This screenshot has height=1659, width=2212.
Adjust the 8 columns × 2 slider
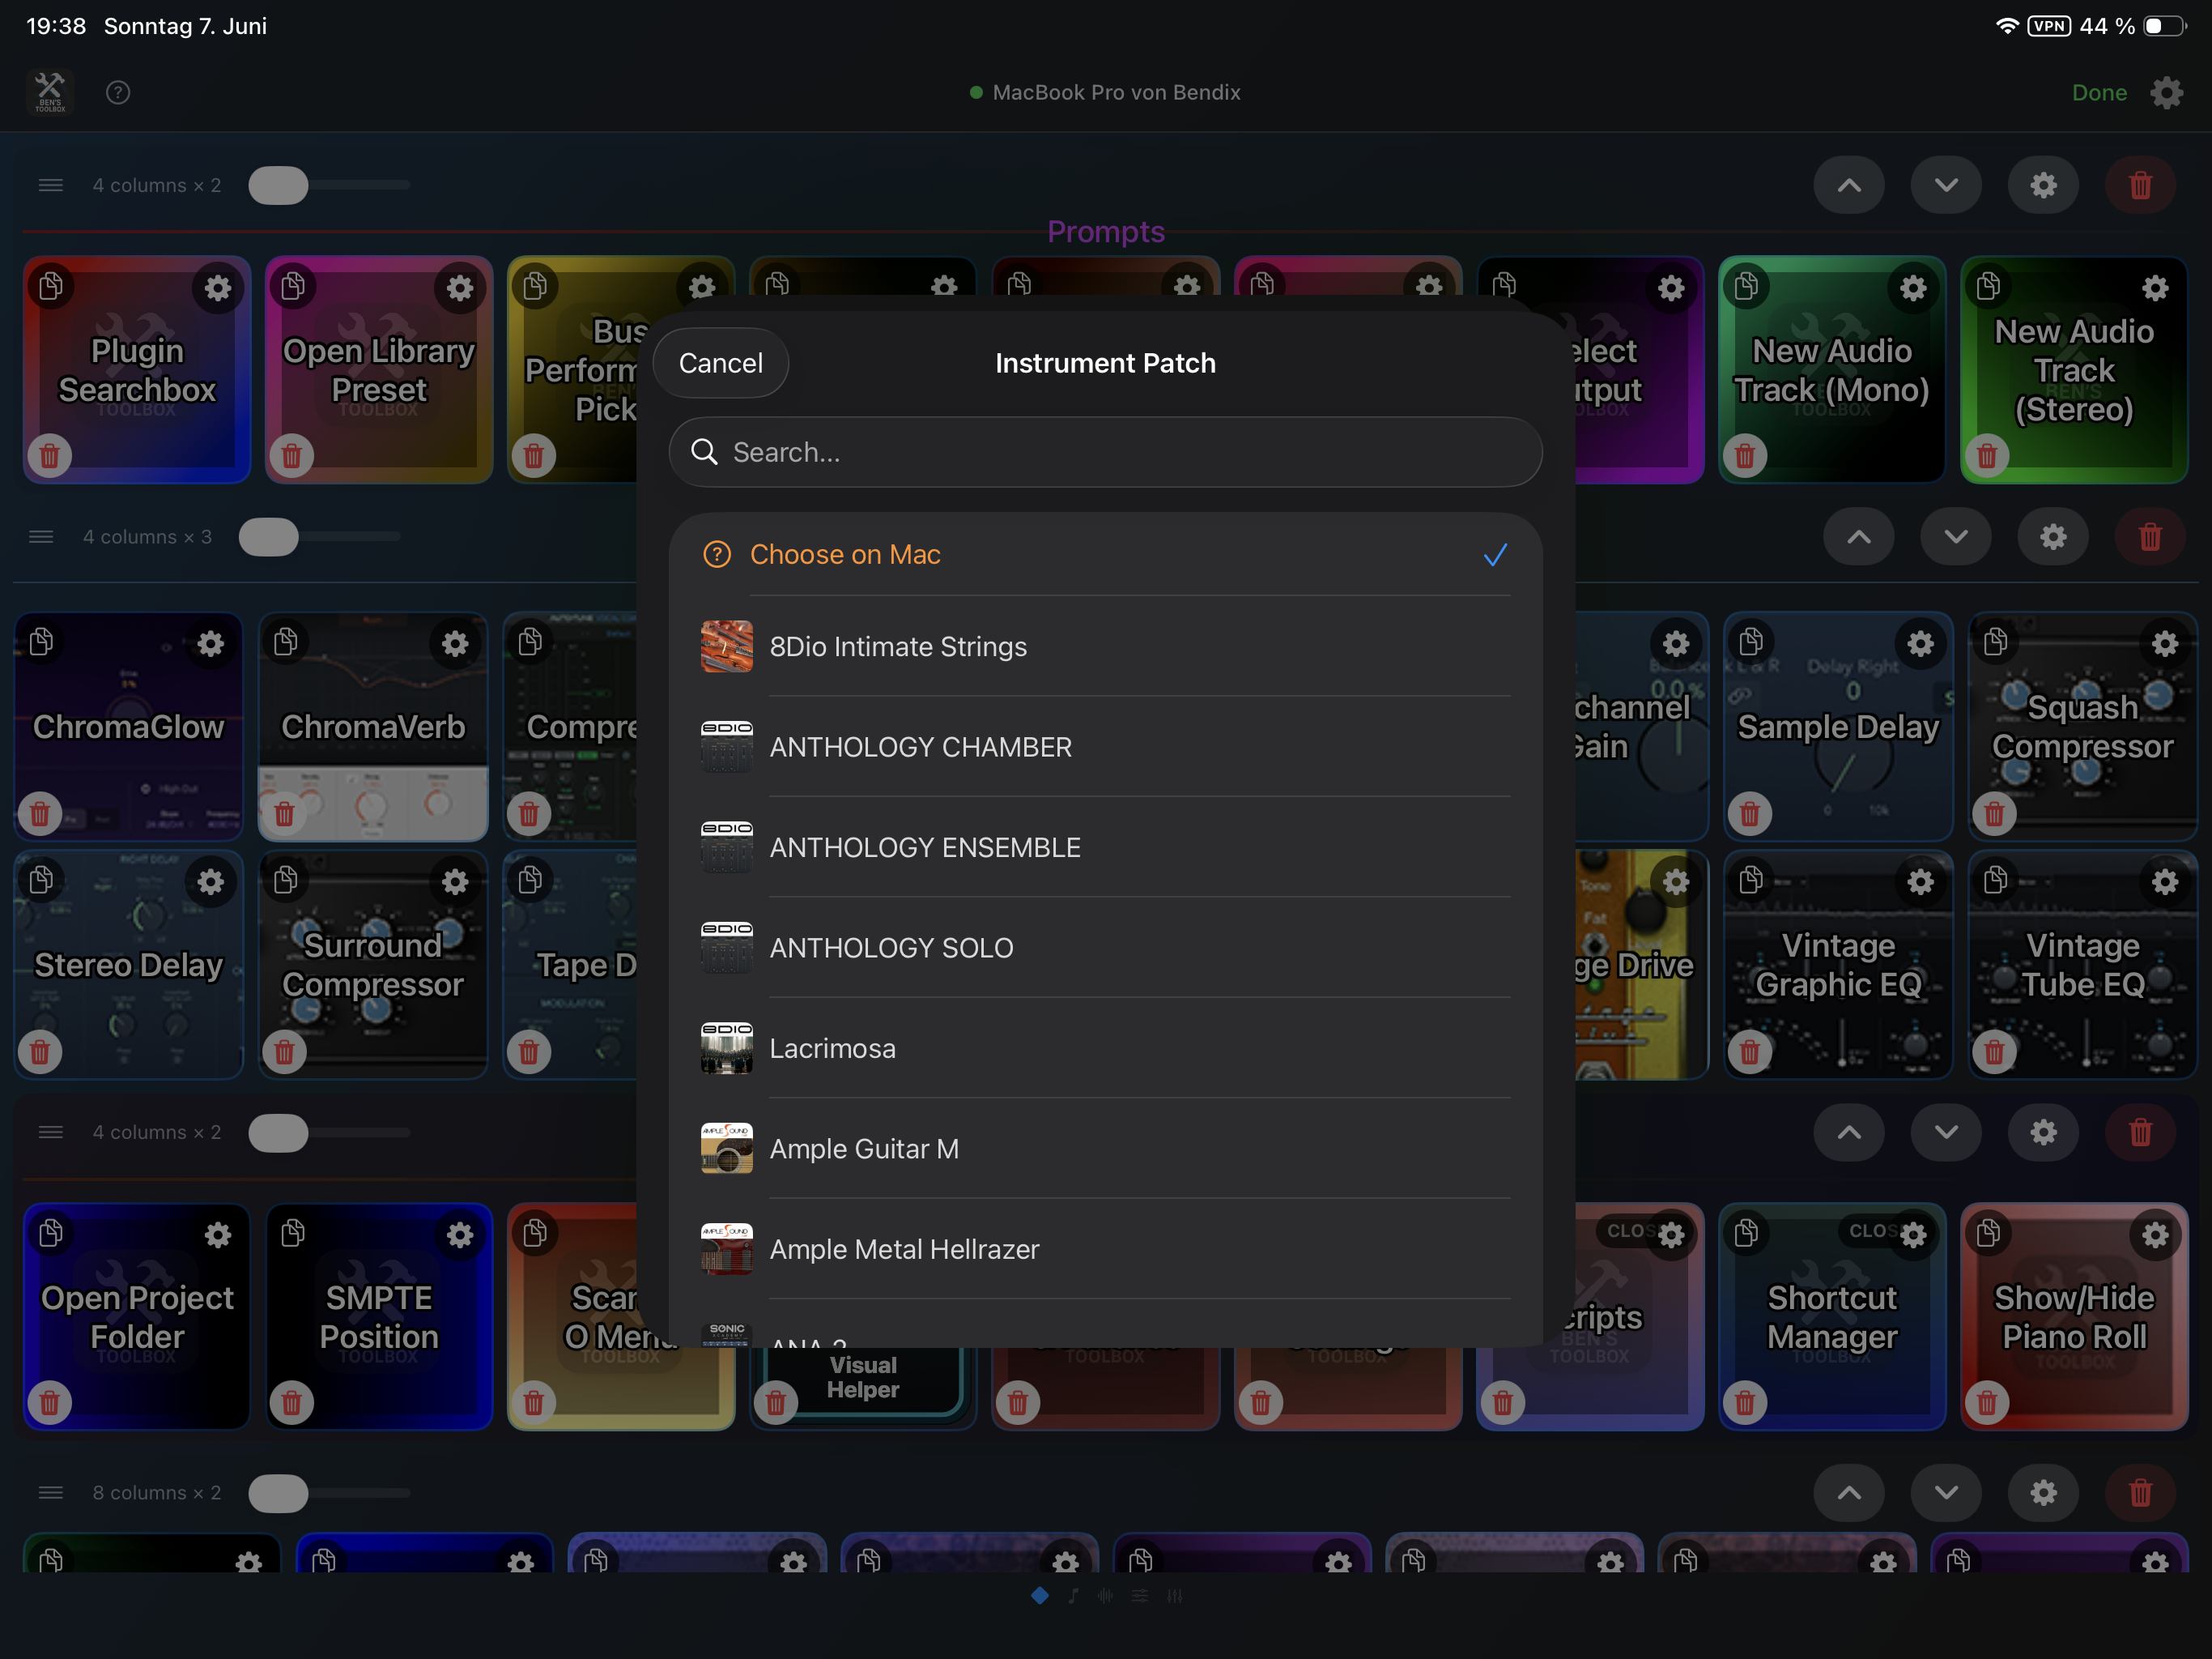pyautogui.click(x=278, y=1493)
